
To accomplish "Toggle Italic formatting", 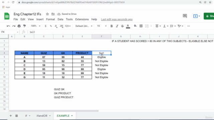I will [x=117, y=26].
